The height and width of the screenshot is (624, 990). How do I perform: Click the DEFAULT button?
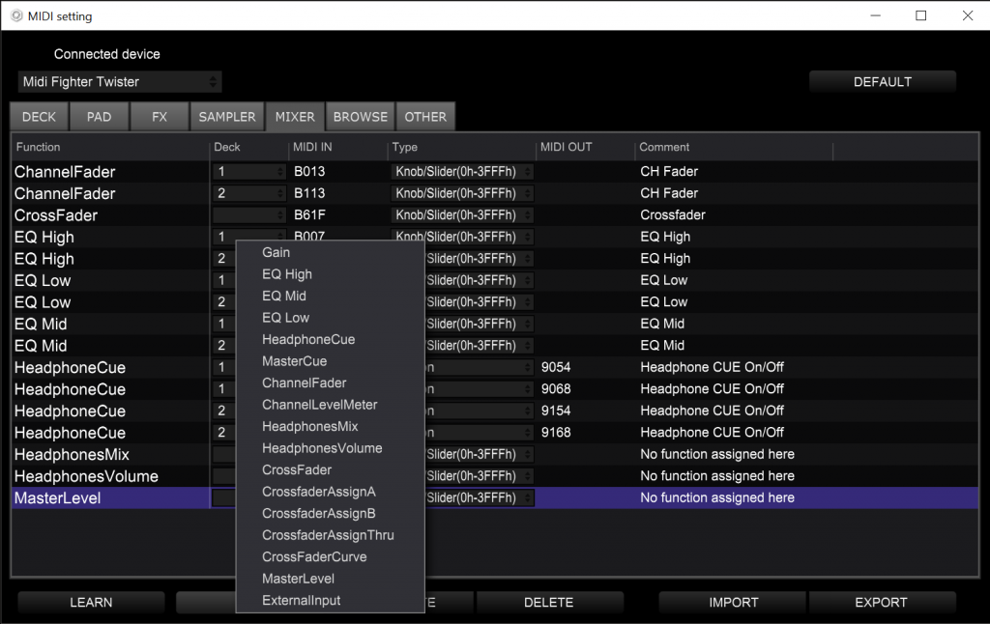click(x=881, y=81)
